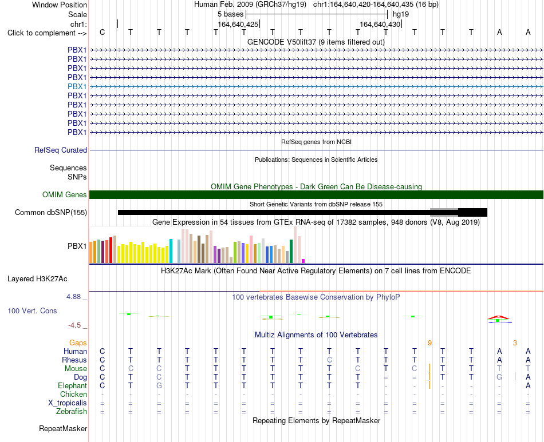Click the 'Click to complement -->' label
This screenshot has height=442, width=544.
(x=47, y=33)
